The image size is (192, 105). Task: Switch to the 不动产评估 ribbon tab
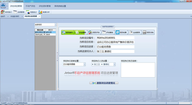[x=30, y=6]
